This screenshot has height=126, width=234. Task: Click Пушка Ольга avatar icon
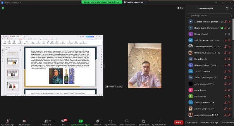point(190,28)
